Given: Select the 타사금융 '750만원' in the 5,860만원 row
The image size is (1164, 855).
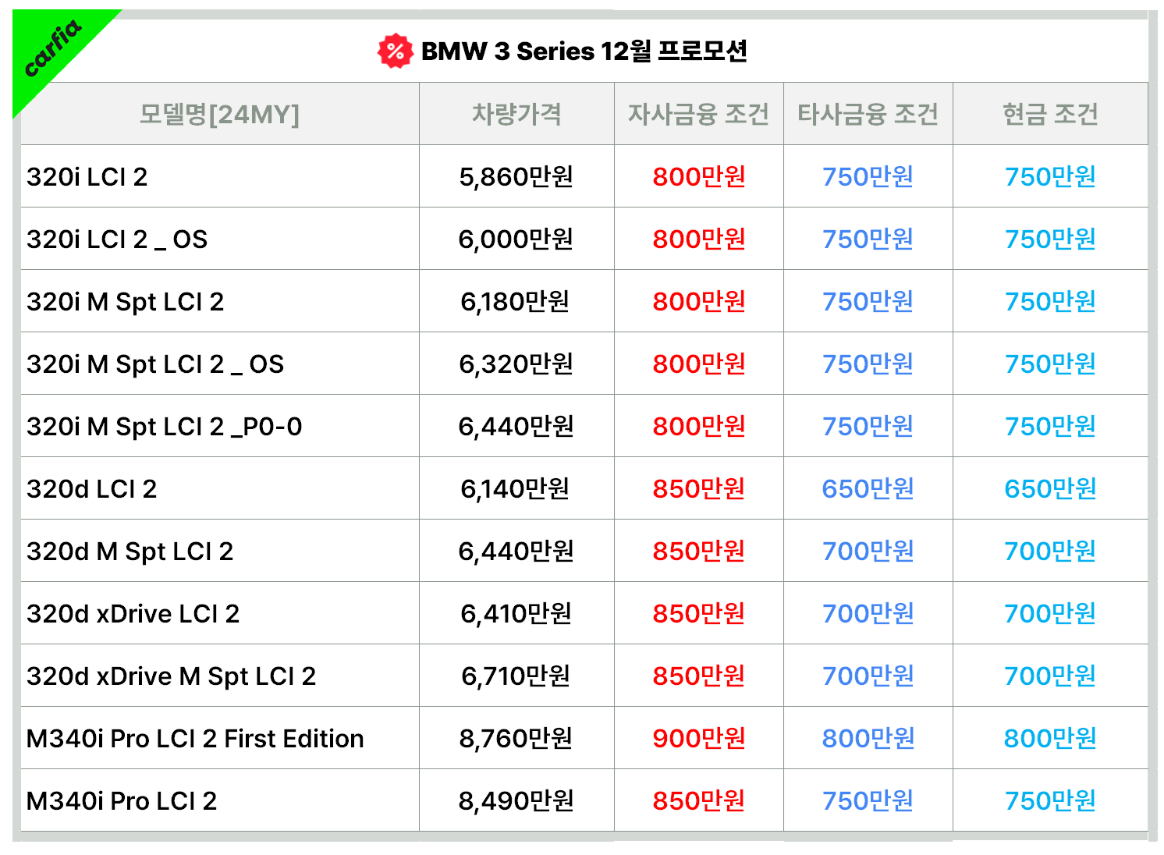Looking at the screenshot, I should pos(868,177).
